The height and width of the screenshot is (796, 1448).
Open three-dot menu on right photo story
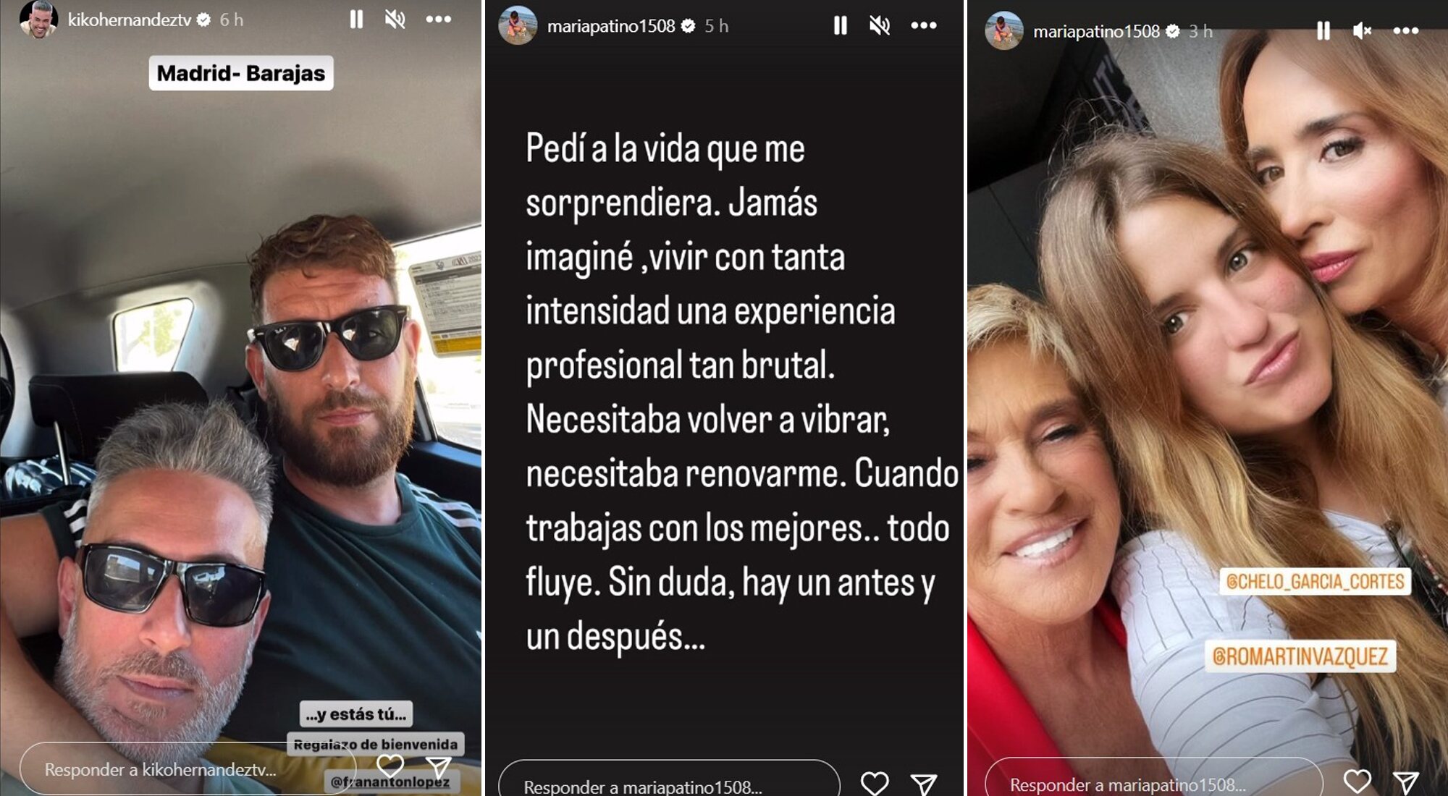coord(1406,31)
